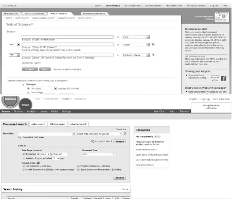Image resolution: width=233 pixels, height=200 pixels.
Task: Open the Scopus Published All years dropdown
Action: coord(43,154)
